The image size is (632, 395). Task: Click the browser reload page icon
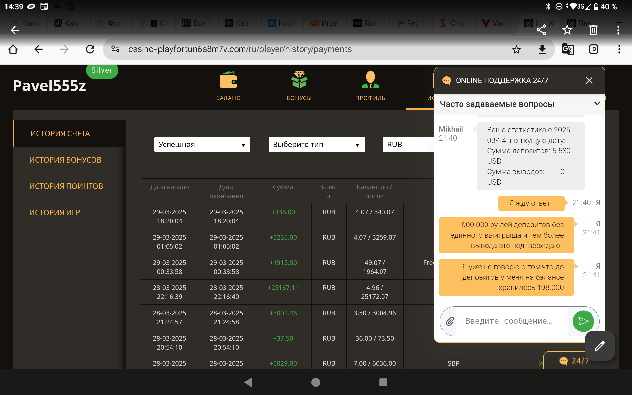90,49
